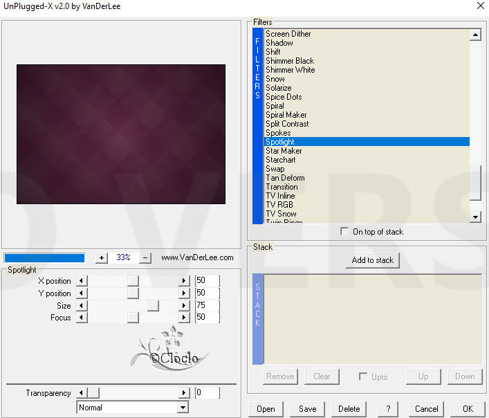Click the Open button
This screenshot has width=489, height=418.
click(x=266, y=409)
